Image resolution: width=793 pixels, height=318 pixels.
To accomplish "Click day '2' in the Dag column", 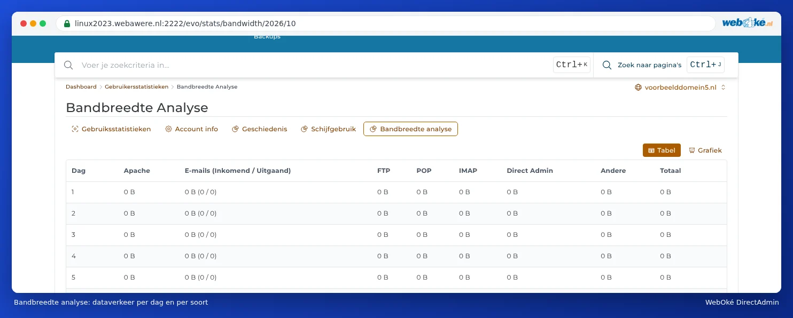I will click(74, 213).
